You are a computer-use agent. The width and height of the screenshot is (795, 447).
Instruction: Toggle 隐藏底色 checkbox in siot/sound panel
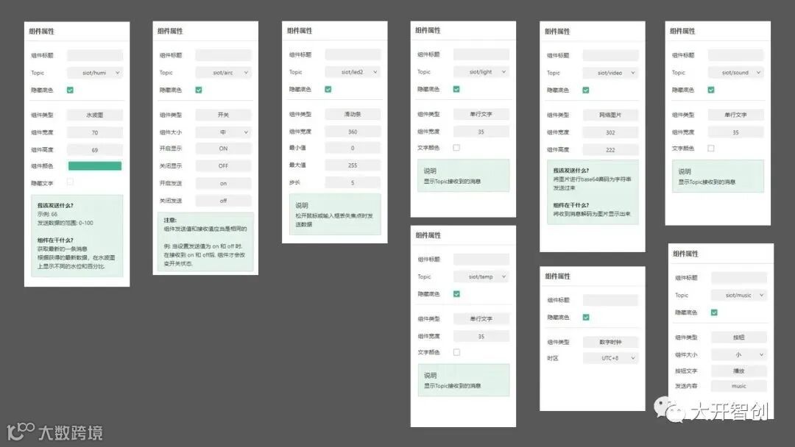click(x=711, y=90)
